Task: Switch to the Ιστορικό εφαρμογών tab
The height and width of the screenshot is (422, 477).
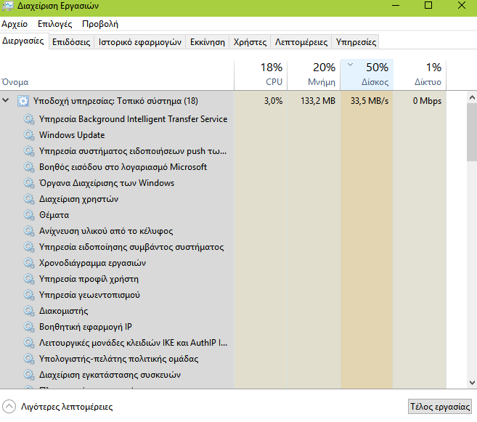Action: click(x=140, y=42)
